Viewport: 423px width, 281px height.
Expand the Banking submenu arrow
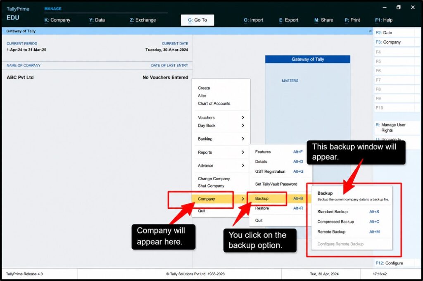point(243,139)
